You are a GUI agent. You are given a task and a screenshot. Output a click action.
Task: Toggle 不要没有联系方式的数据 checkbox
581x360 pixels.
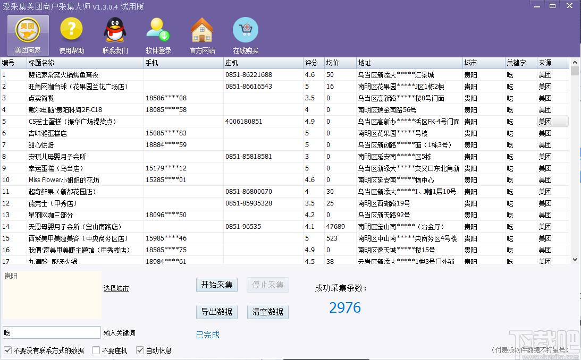pyautogui.click(x=8, y=350)
